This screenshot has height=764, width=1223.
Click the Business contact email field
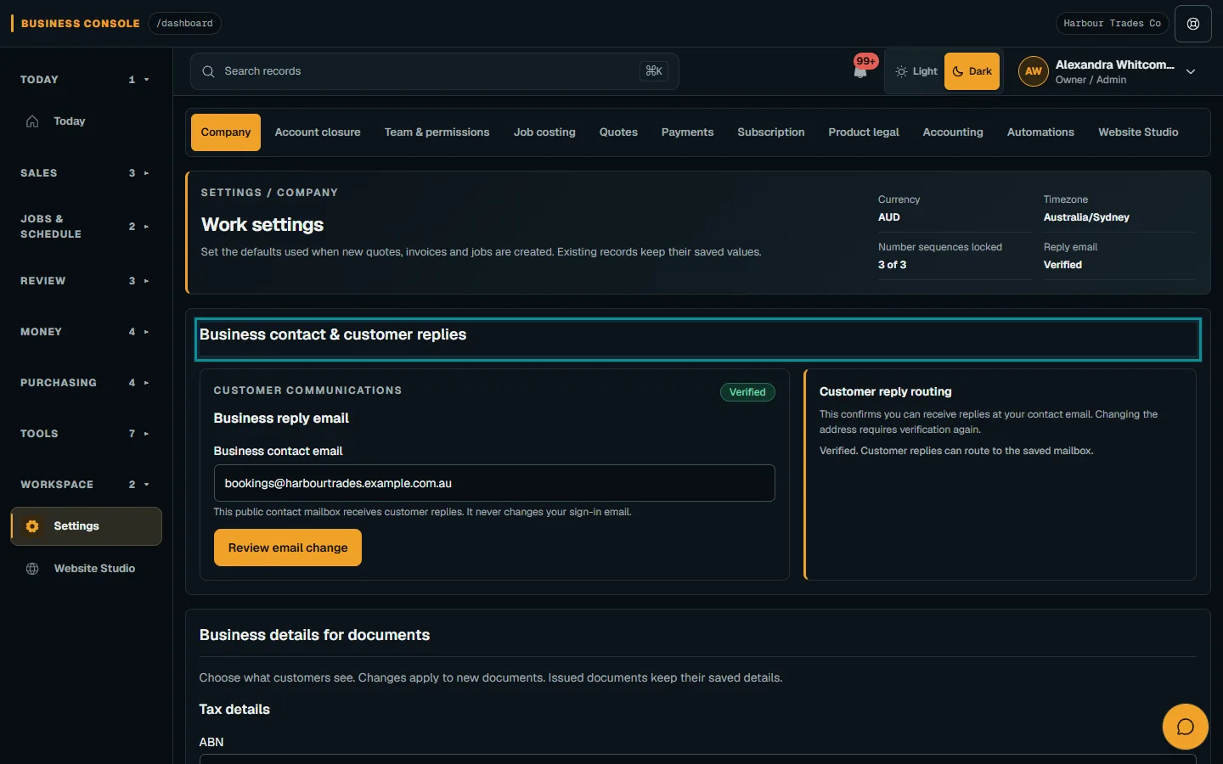[494, 483]
